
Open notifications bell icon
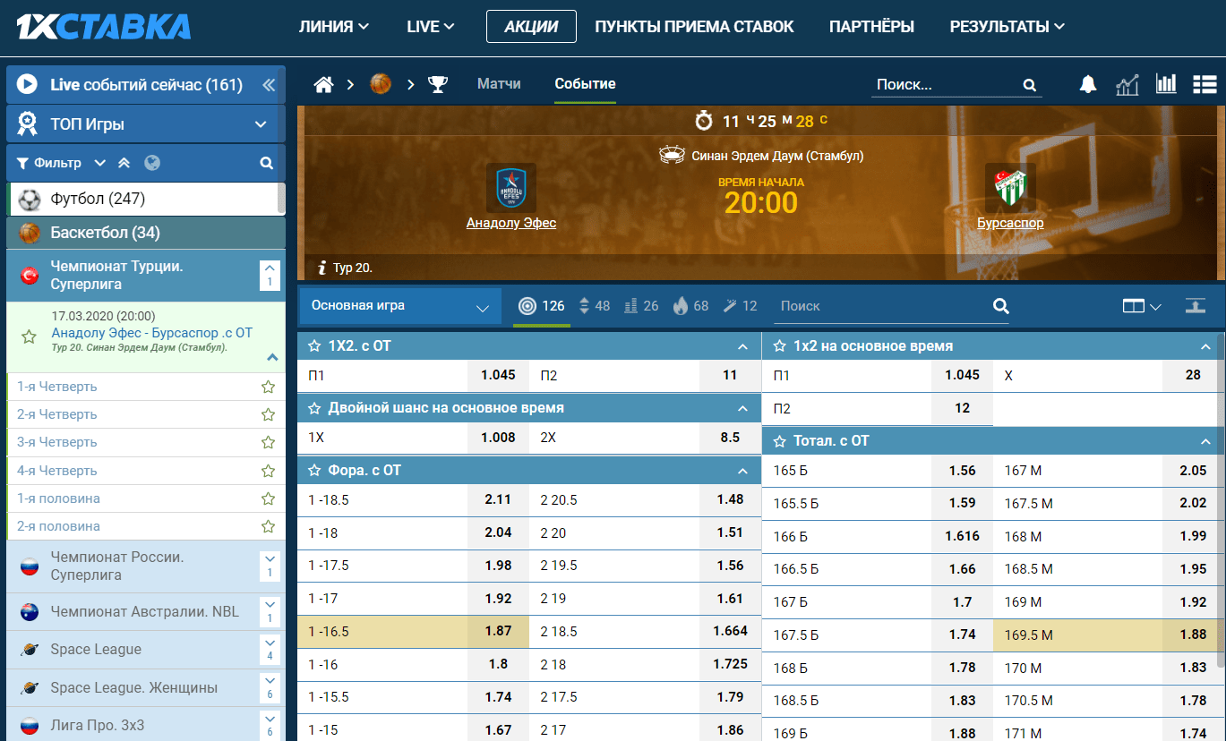point(1088,84)
